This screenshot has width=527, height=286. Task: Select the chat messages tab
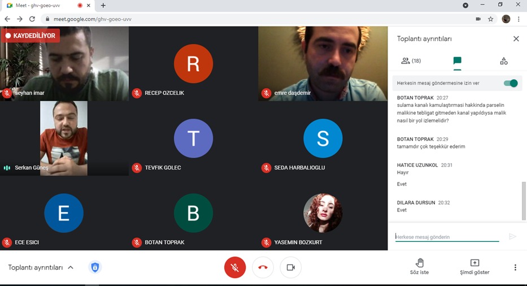458,60
